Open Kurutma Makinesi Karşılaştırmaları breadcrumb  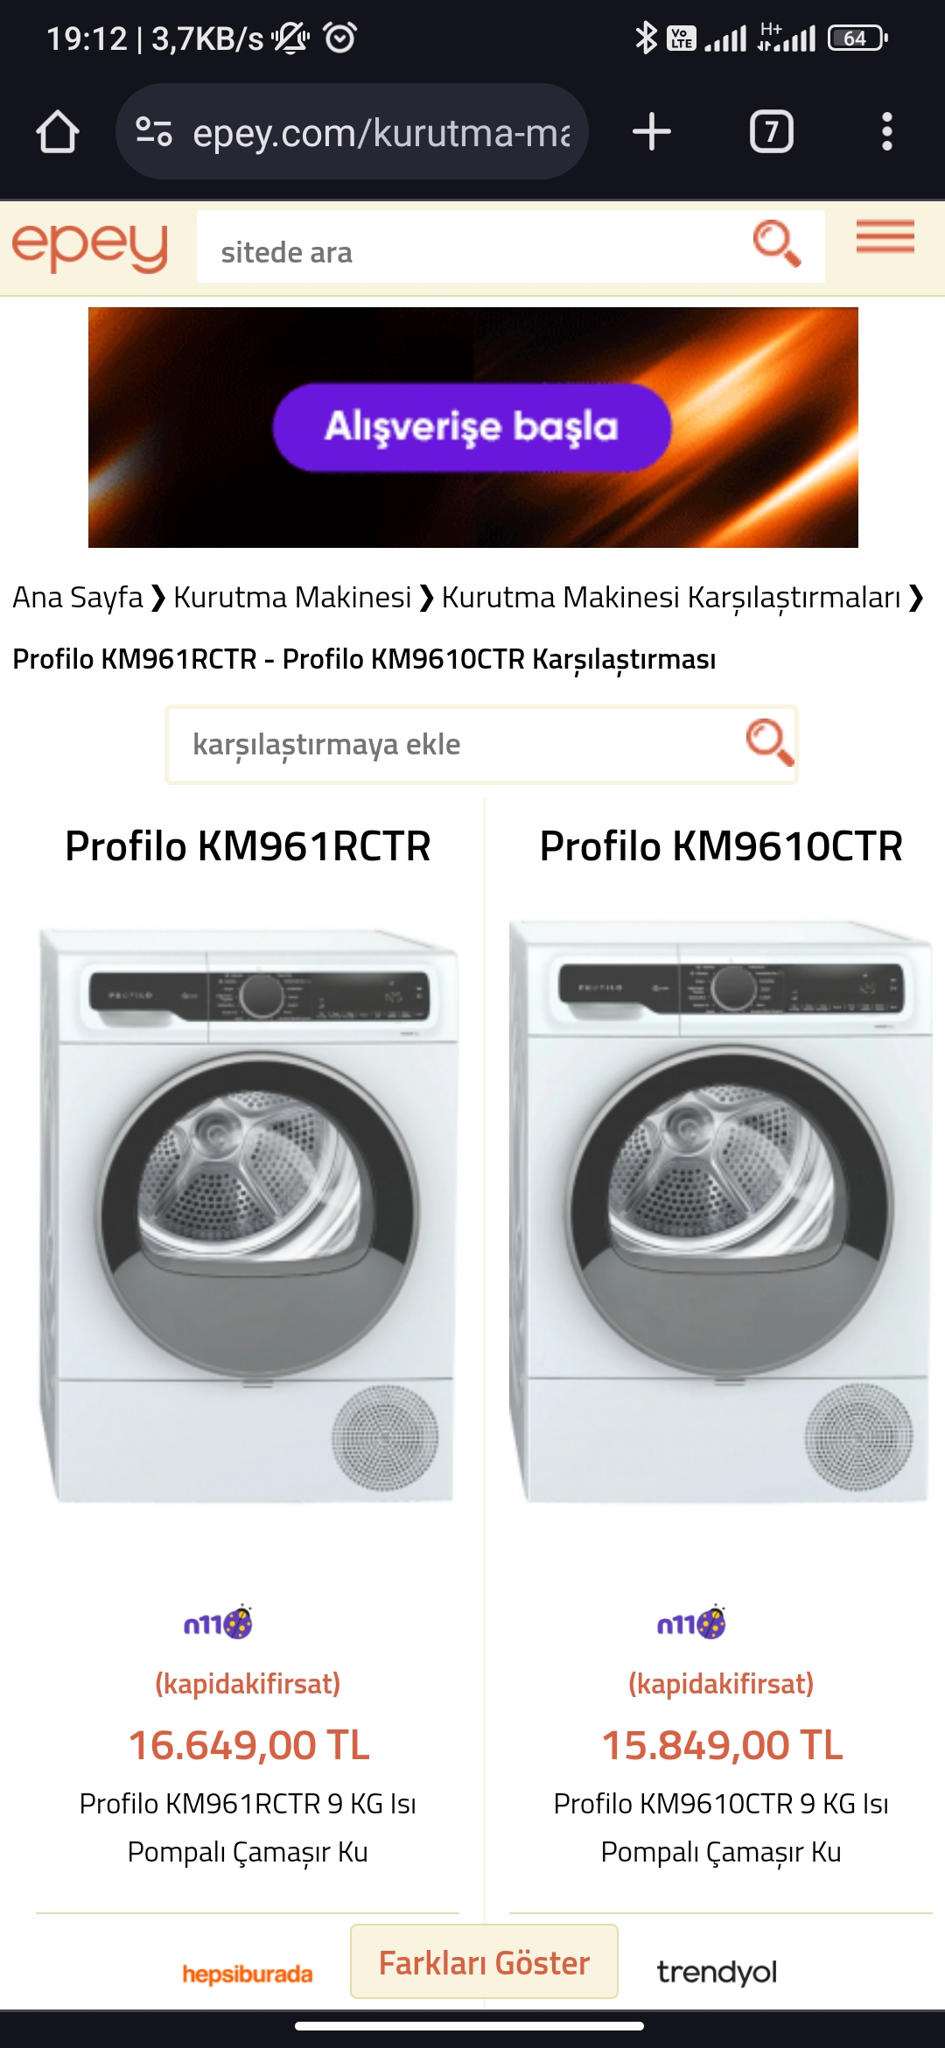(x=671, y=597)
